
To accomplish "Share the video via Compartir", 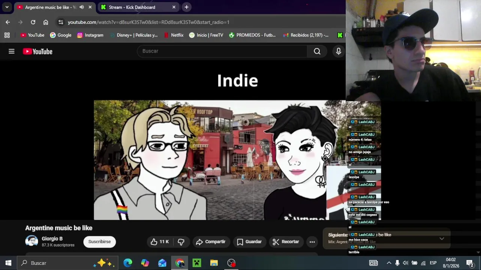I will [x=211, y=242].
